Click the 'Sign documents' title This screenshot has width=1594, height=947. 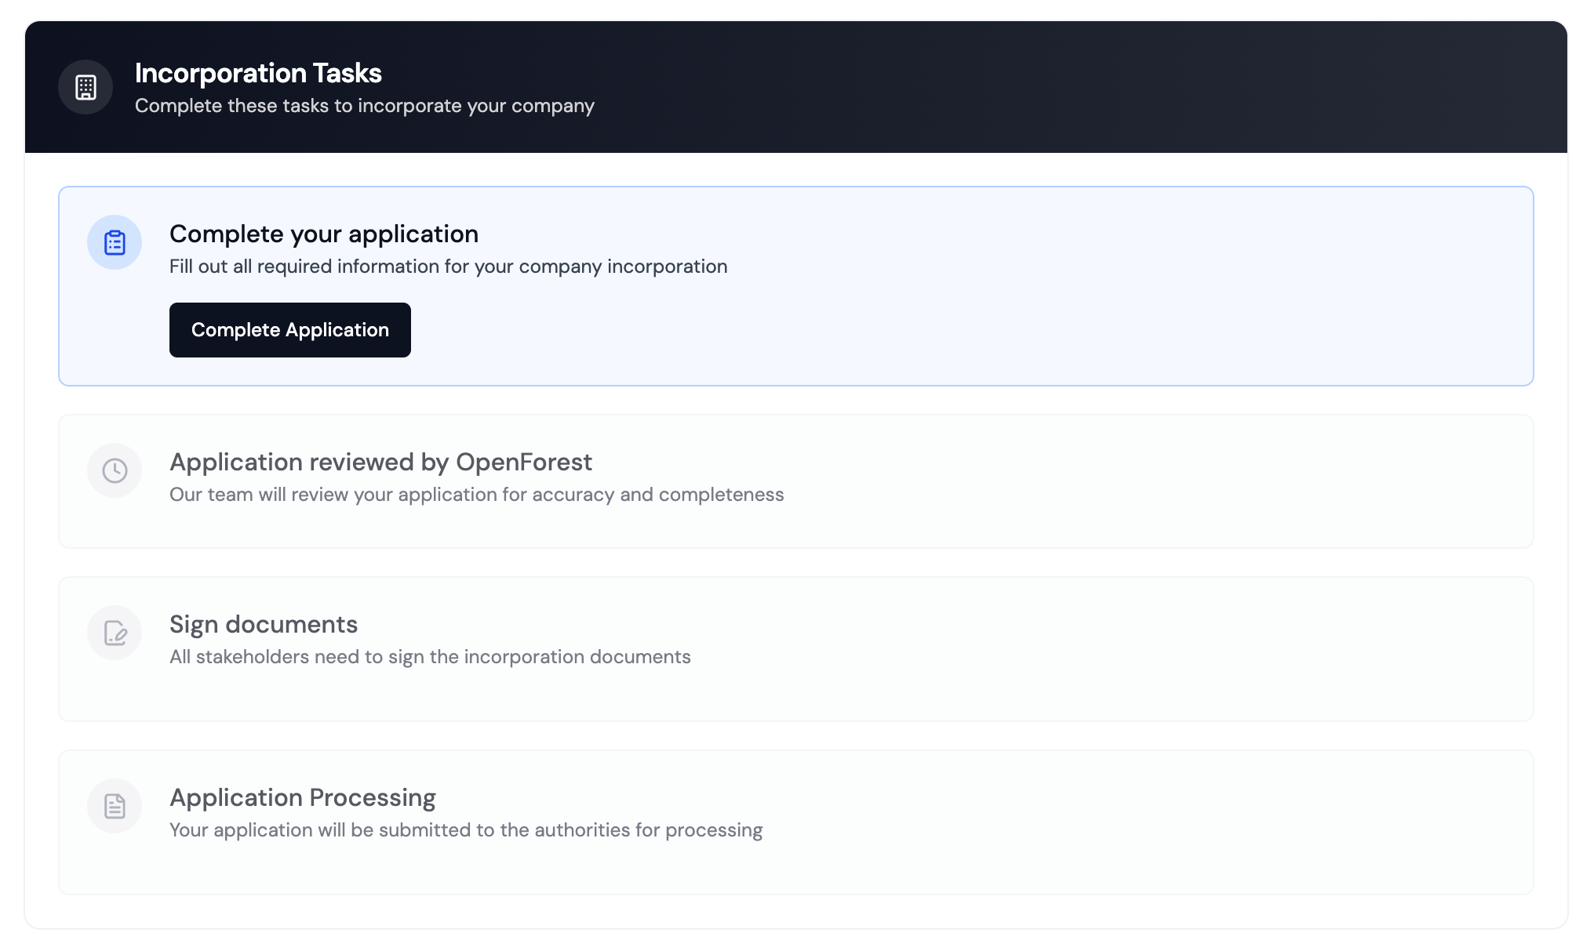264,624
